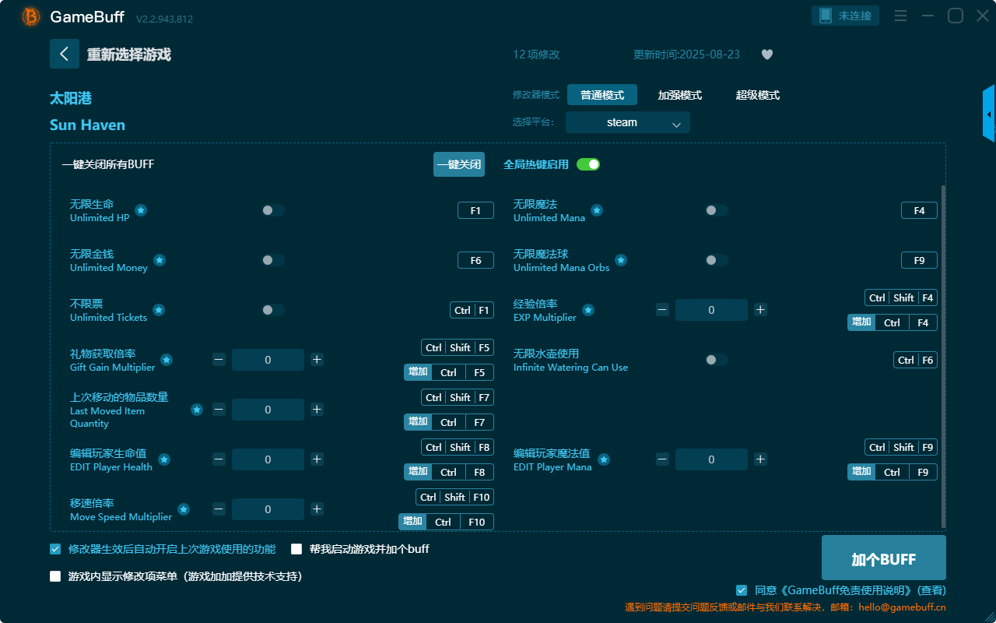Click the F1 hotkey button for Unlimited HP
The height and width of the screenshot is (623, 996).
475,210
